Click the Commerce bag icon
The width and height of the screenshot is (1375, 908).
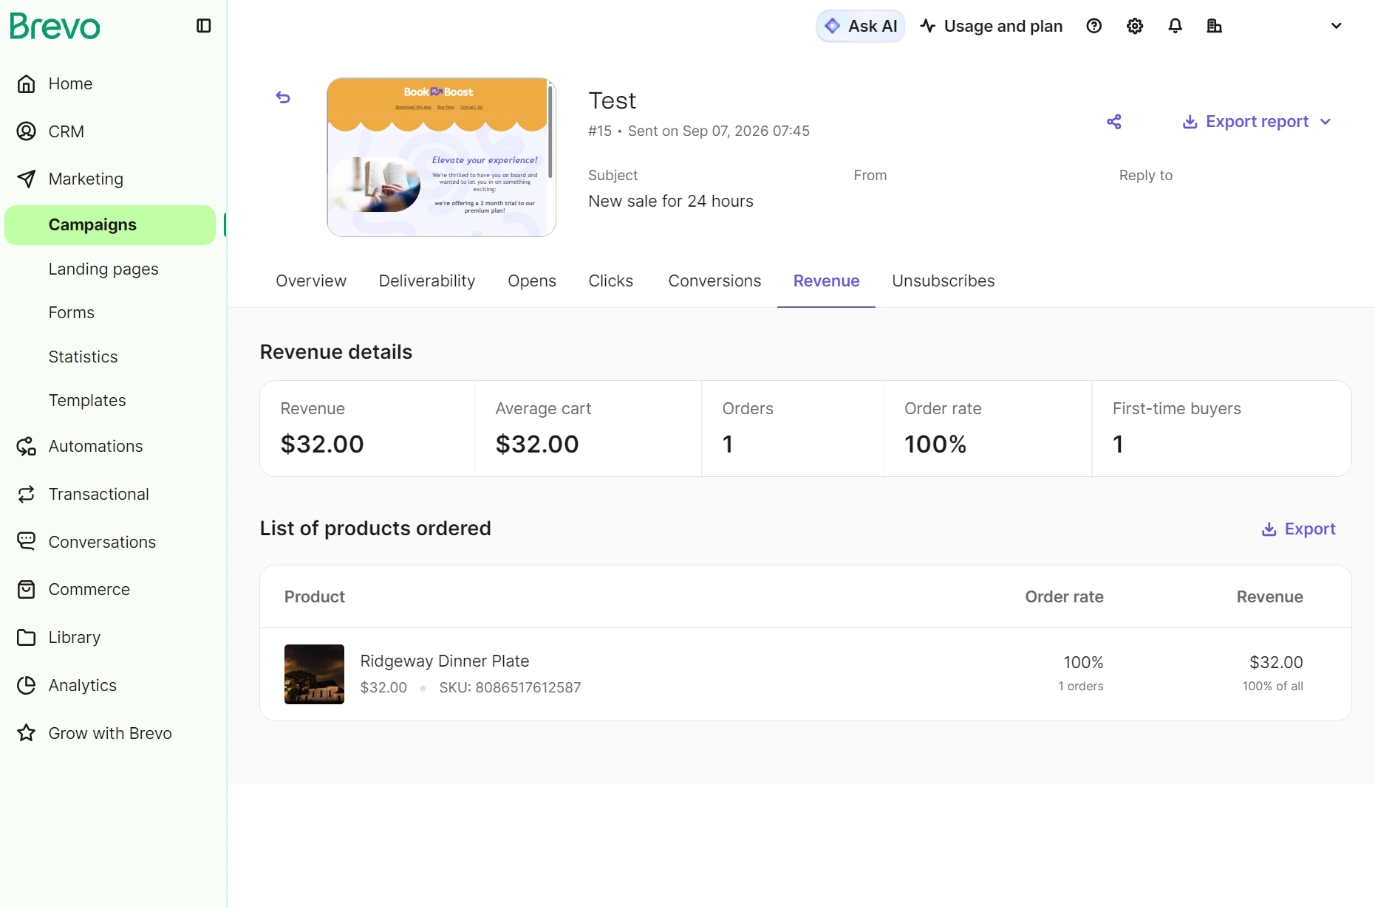point(27,589)
